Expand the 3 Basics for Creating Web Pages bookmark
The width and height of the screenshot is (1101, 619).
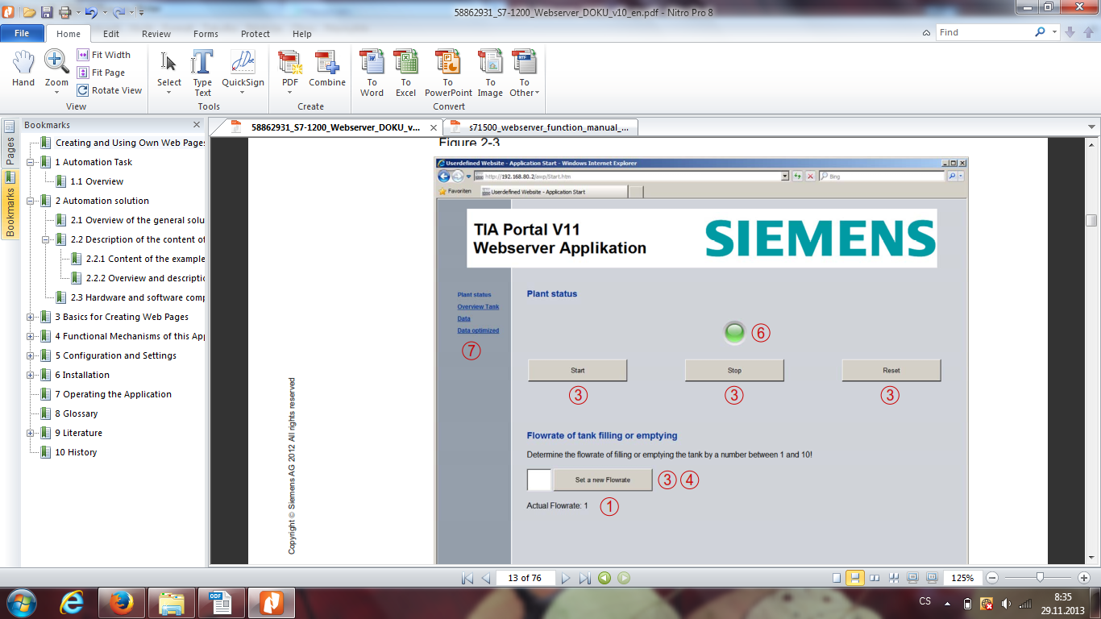pos(30,317)
